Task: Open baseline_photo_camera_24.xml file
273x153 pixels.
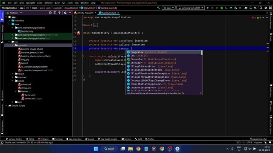Action: (x=36, y=56)
